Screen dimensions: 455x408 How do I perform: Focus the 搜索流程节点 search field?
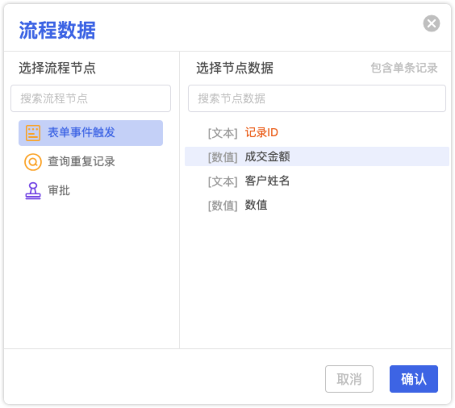pyautogui.click(x=91, y=98)
